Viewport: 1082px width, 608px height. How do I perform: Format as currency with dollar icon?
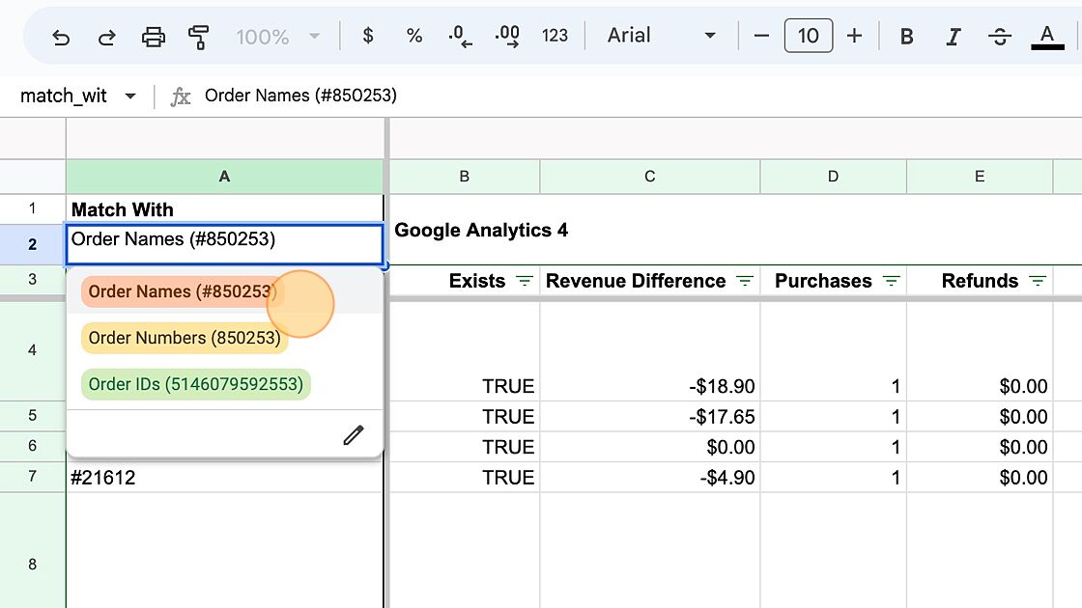367,36
